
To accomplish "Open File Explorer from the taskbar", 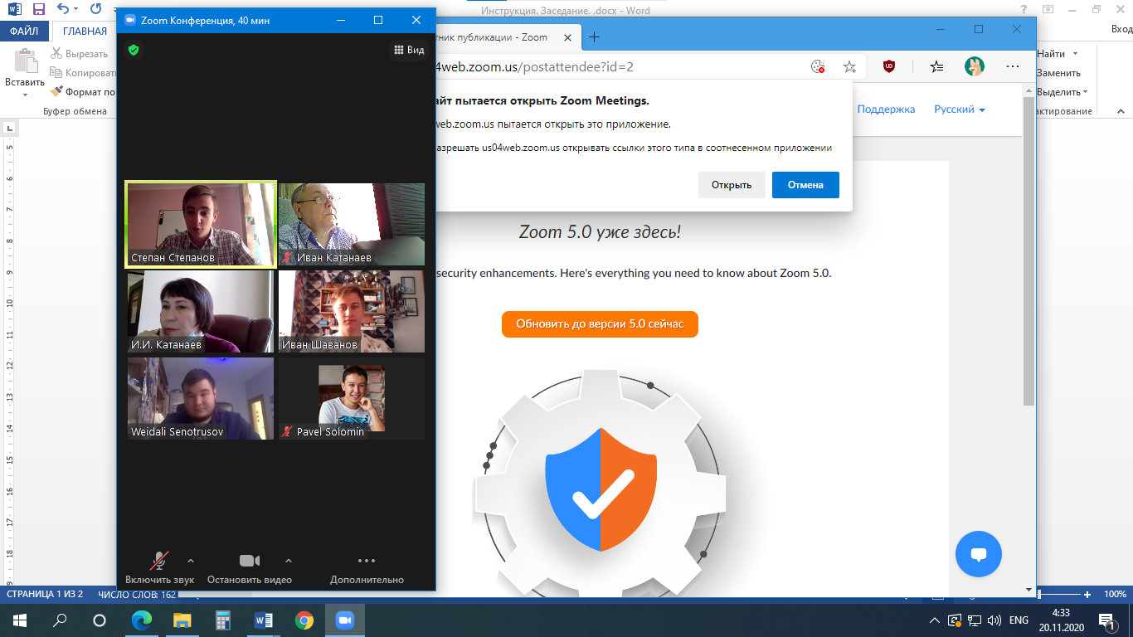I will 182,620.
